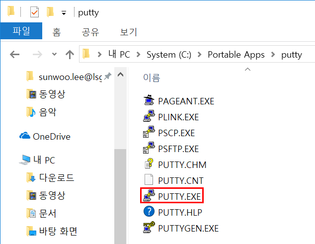Click the 내 PC computer icon in sidebar
This screenshot has width=315, height=244.
[25, 160]
